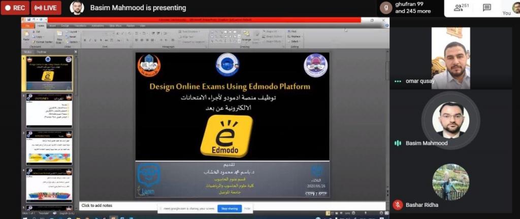Toggle the LIVE streaming indicator
This screenshot has width=520, height=219.
(46, 8)
